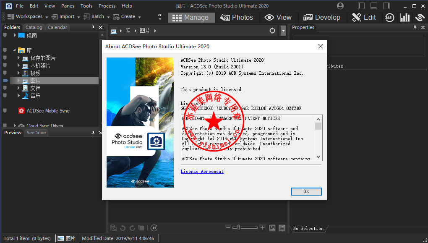Click the computer icon in the path bar
Viewport: 428px width, 243px height.
click(114, 31)
